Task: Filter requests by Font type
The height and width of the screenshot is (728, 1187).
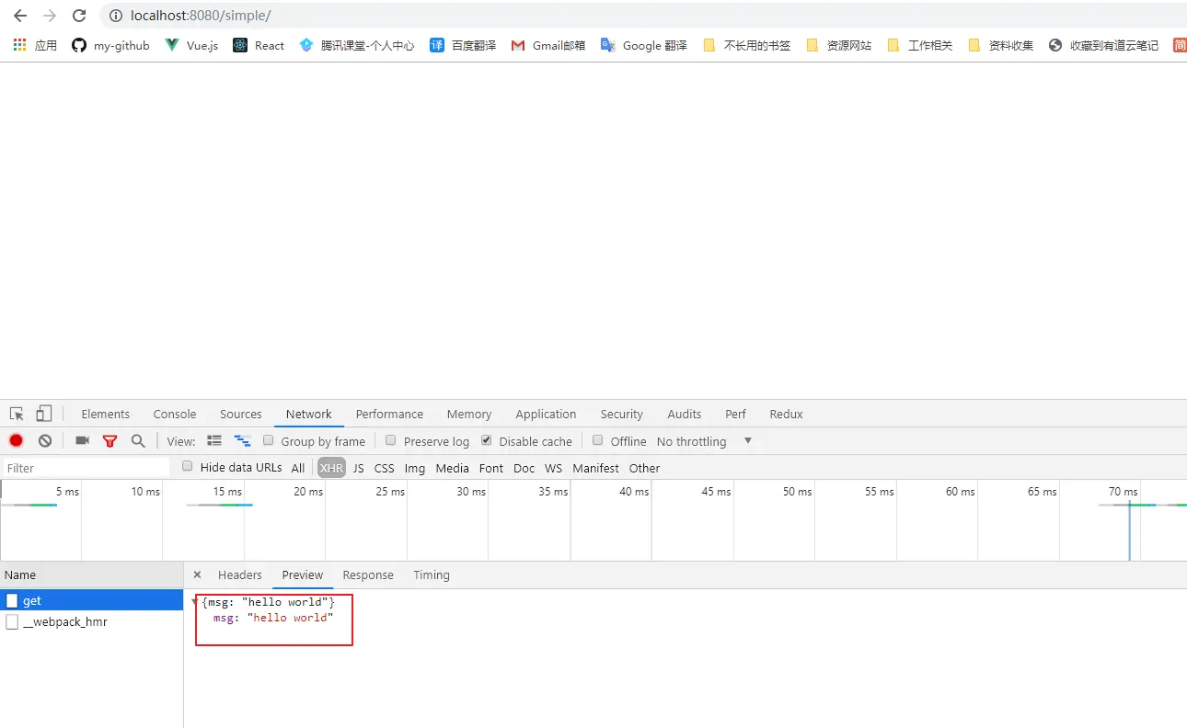Action: coord(491,468)
